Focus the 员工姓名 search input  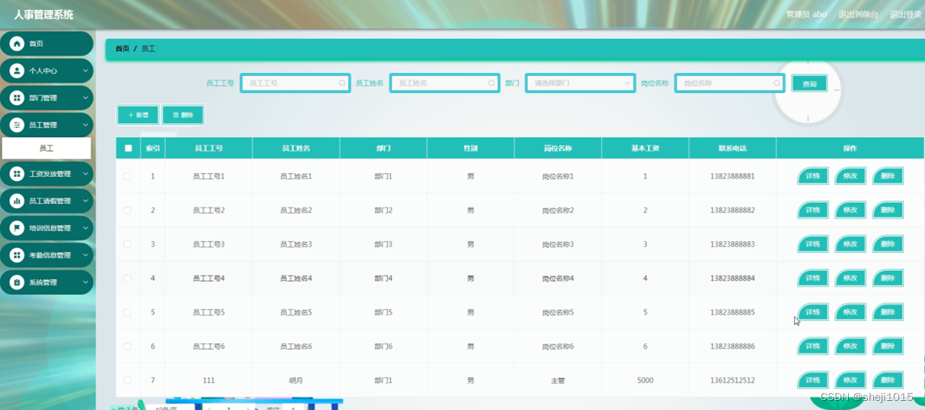pos(445,83)
